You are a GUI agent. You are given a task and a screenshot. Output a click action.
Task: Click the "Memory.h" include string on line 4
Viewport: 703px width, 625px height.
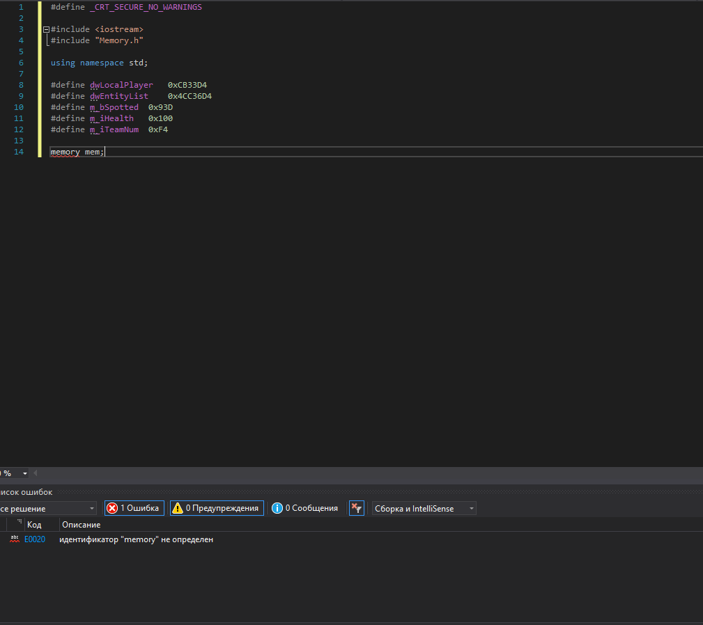click(x=118, y=40)
